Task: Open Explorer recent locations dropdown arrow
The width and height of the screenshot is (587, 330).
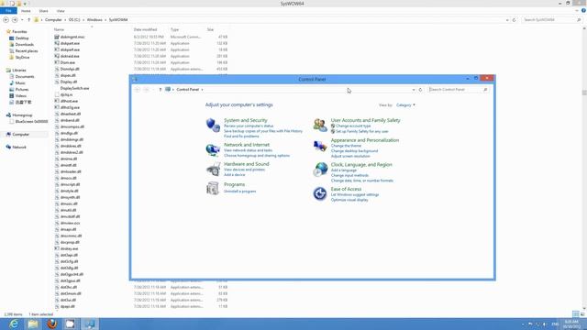Action: 22,20
